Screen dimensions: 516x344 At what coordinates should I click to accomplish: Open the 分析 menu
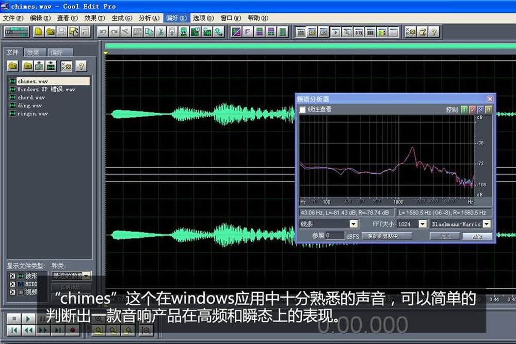click(149, 18)
